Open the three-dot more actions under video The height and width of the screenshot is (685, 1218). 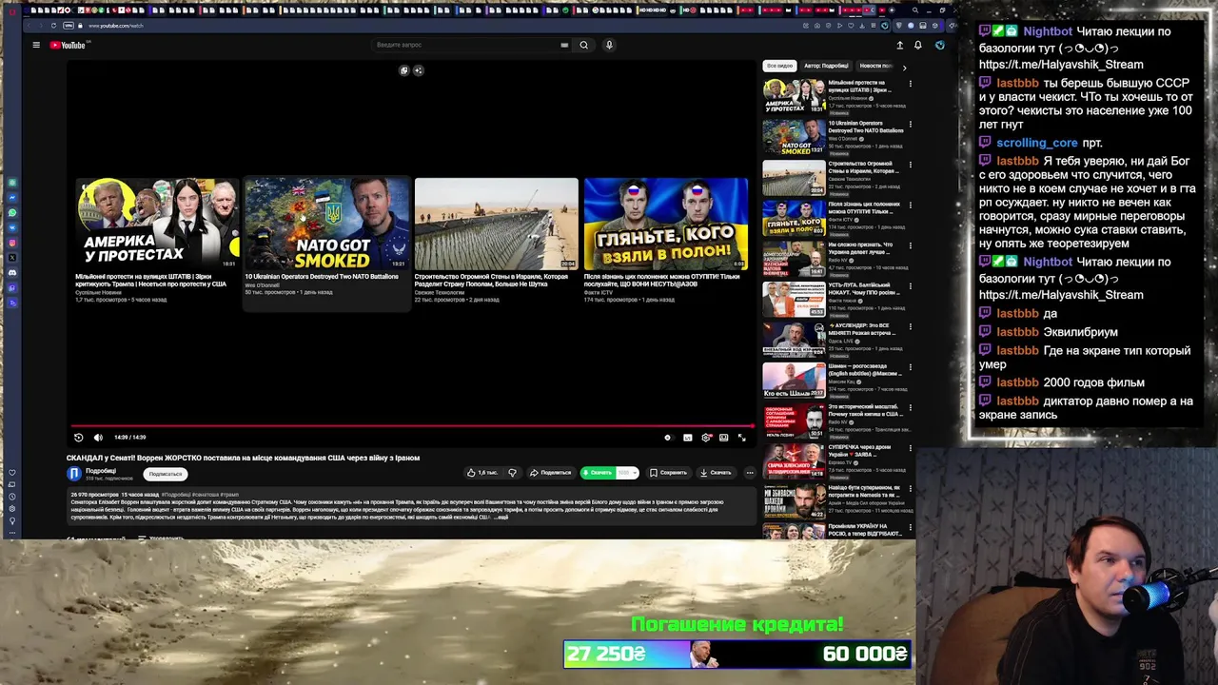coord(750,473)
